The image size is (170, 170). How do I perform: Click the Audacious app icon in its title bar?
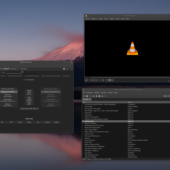coord(84,90)
